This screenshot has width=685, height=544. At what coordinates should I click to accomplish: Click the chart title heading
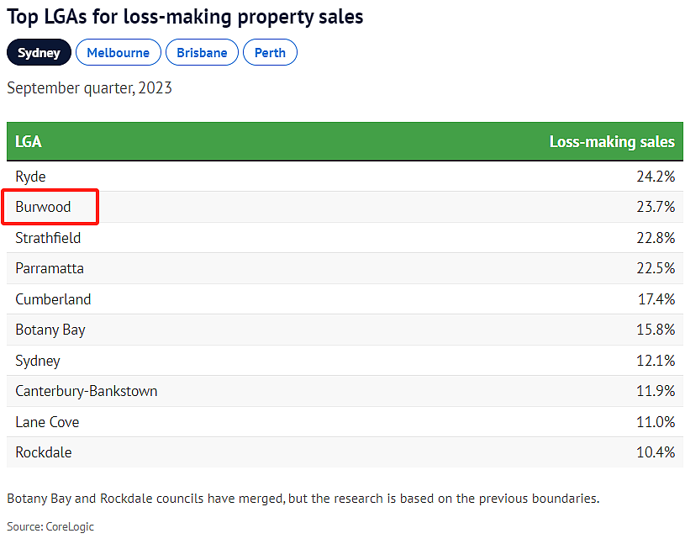[185, 17]
